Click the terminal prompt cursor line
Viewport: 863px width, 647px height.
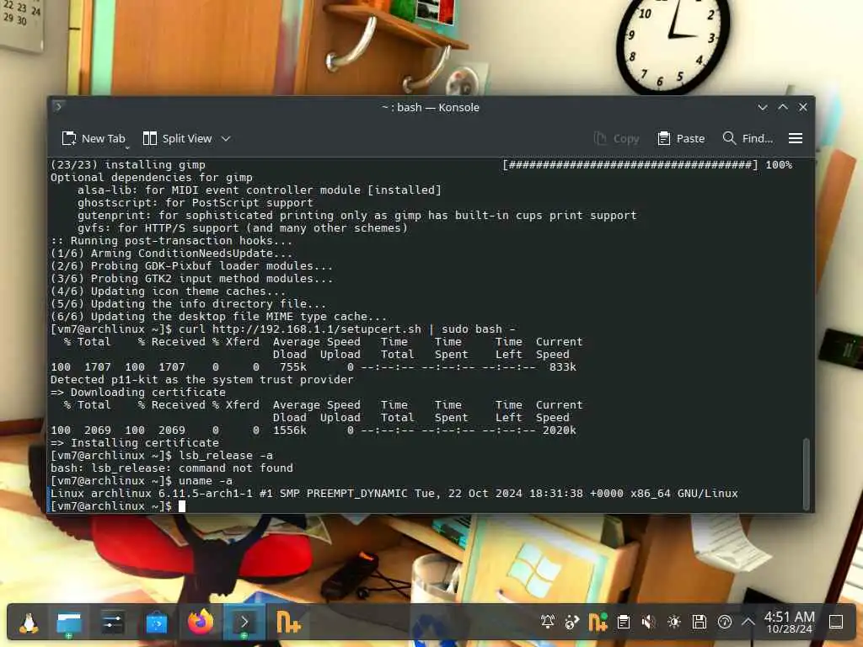[118, 506]
